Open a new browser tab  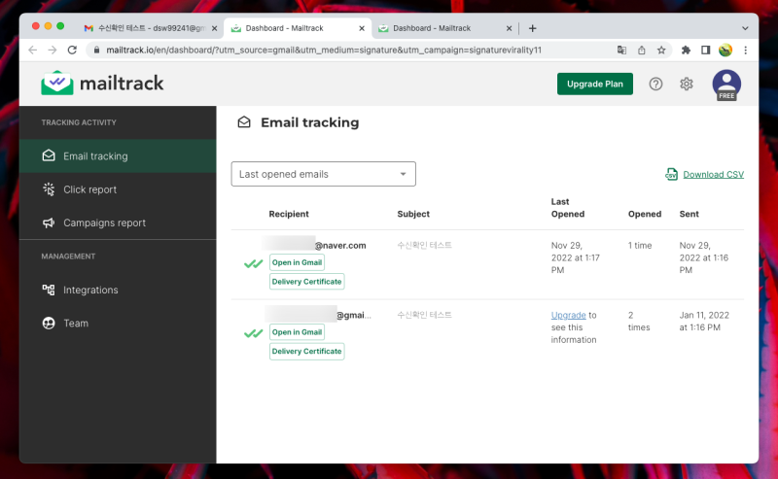[x=532, y=28]
